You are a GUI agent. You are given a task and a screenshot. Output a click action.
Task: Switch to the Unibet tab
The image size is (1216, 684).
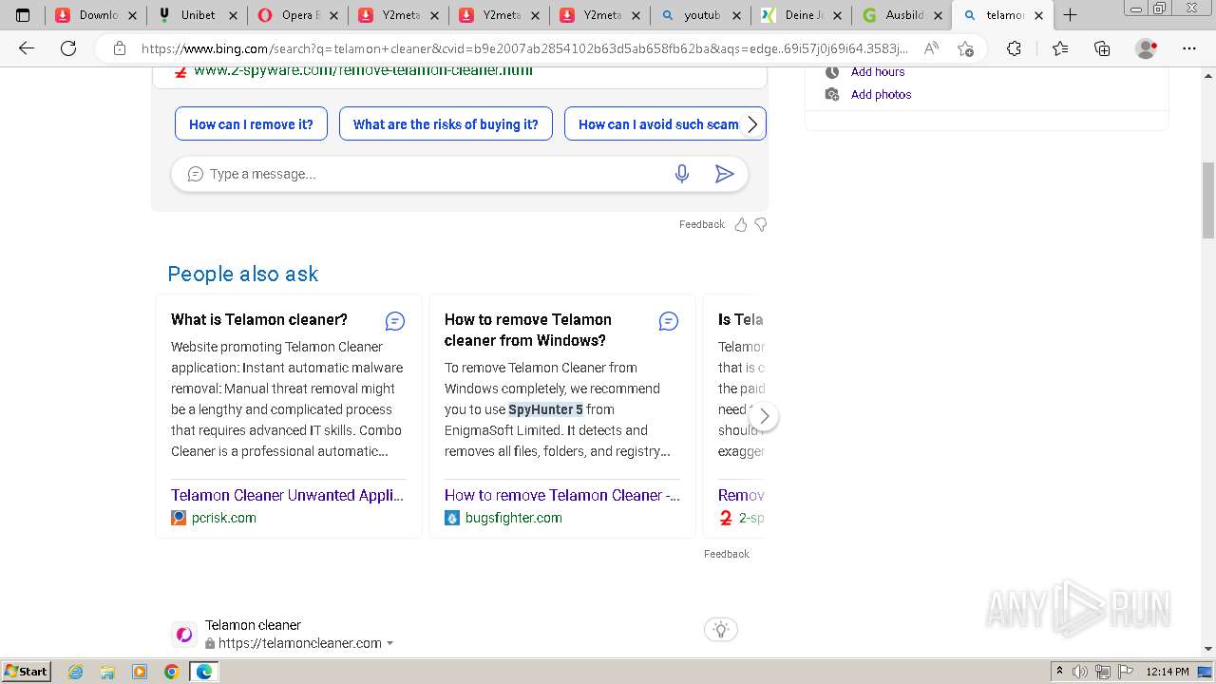point(198,15)
